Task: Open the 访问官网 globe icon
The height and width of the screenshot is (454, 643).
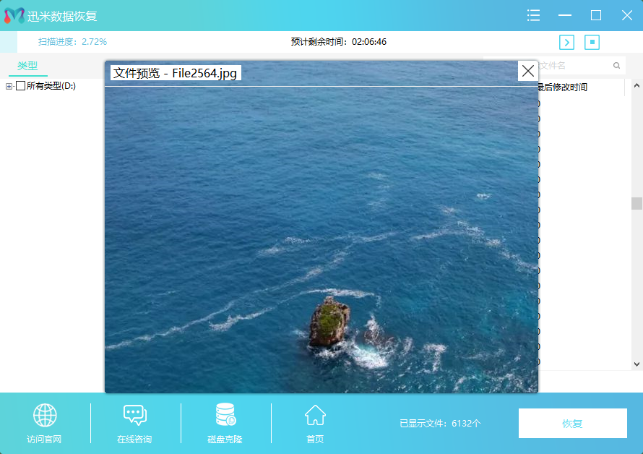Action: 45,416
